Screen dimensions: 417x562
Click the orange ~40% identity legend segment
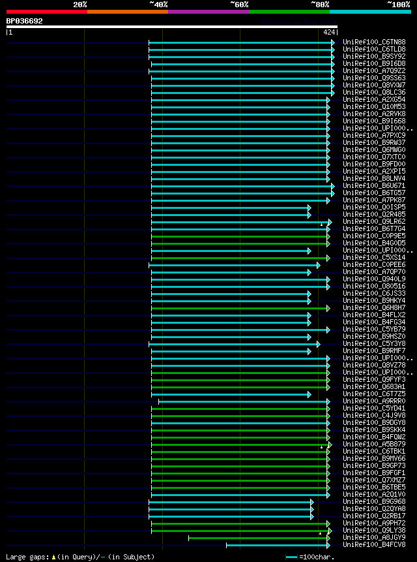tap(128, 12)
